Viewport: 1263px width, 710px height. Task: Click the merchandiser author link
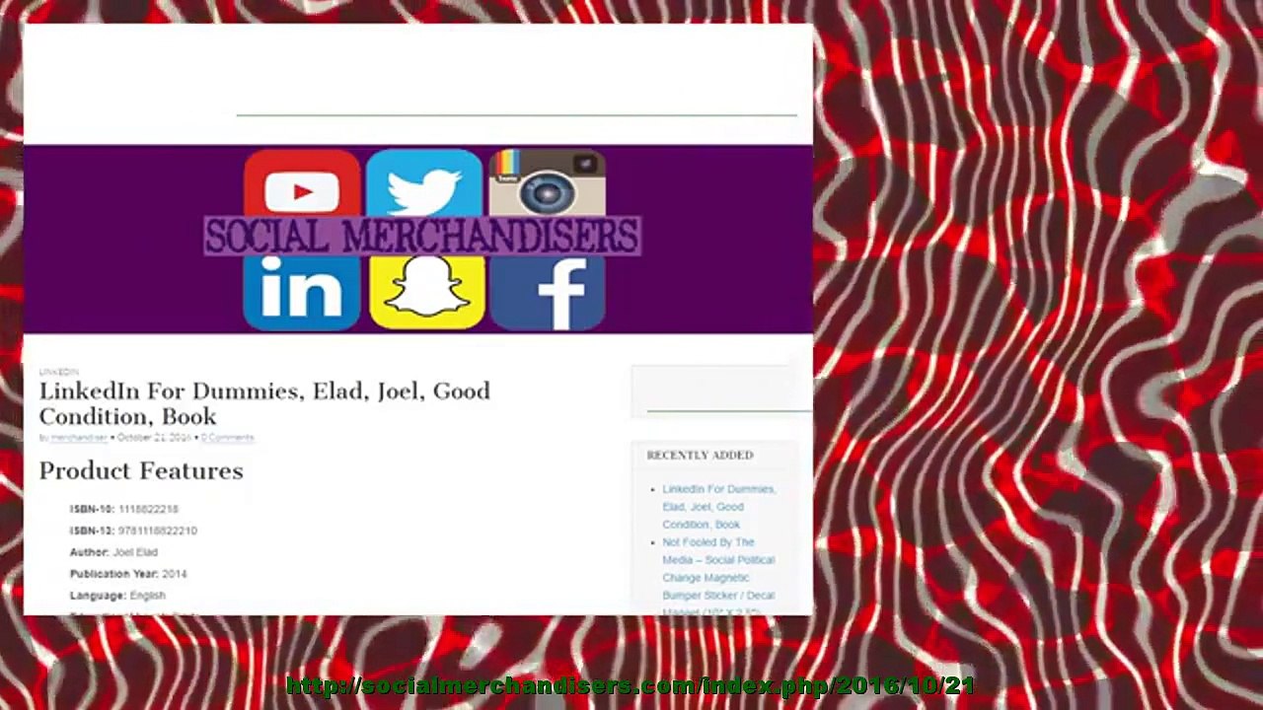click(x=79, y=437)
